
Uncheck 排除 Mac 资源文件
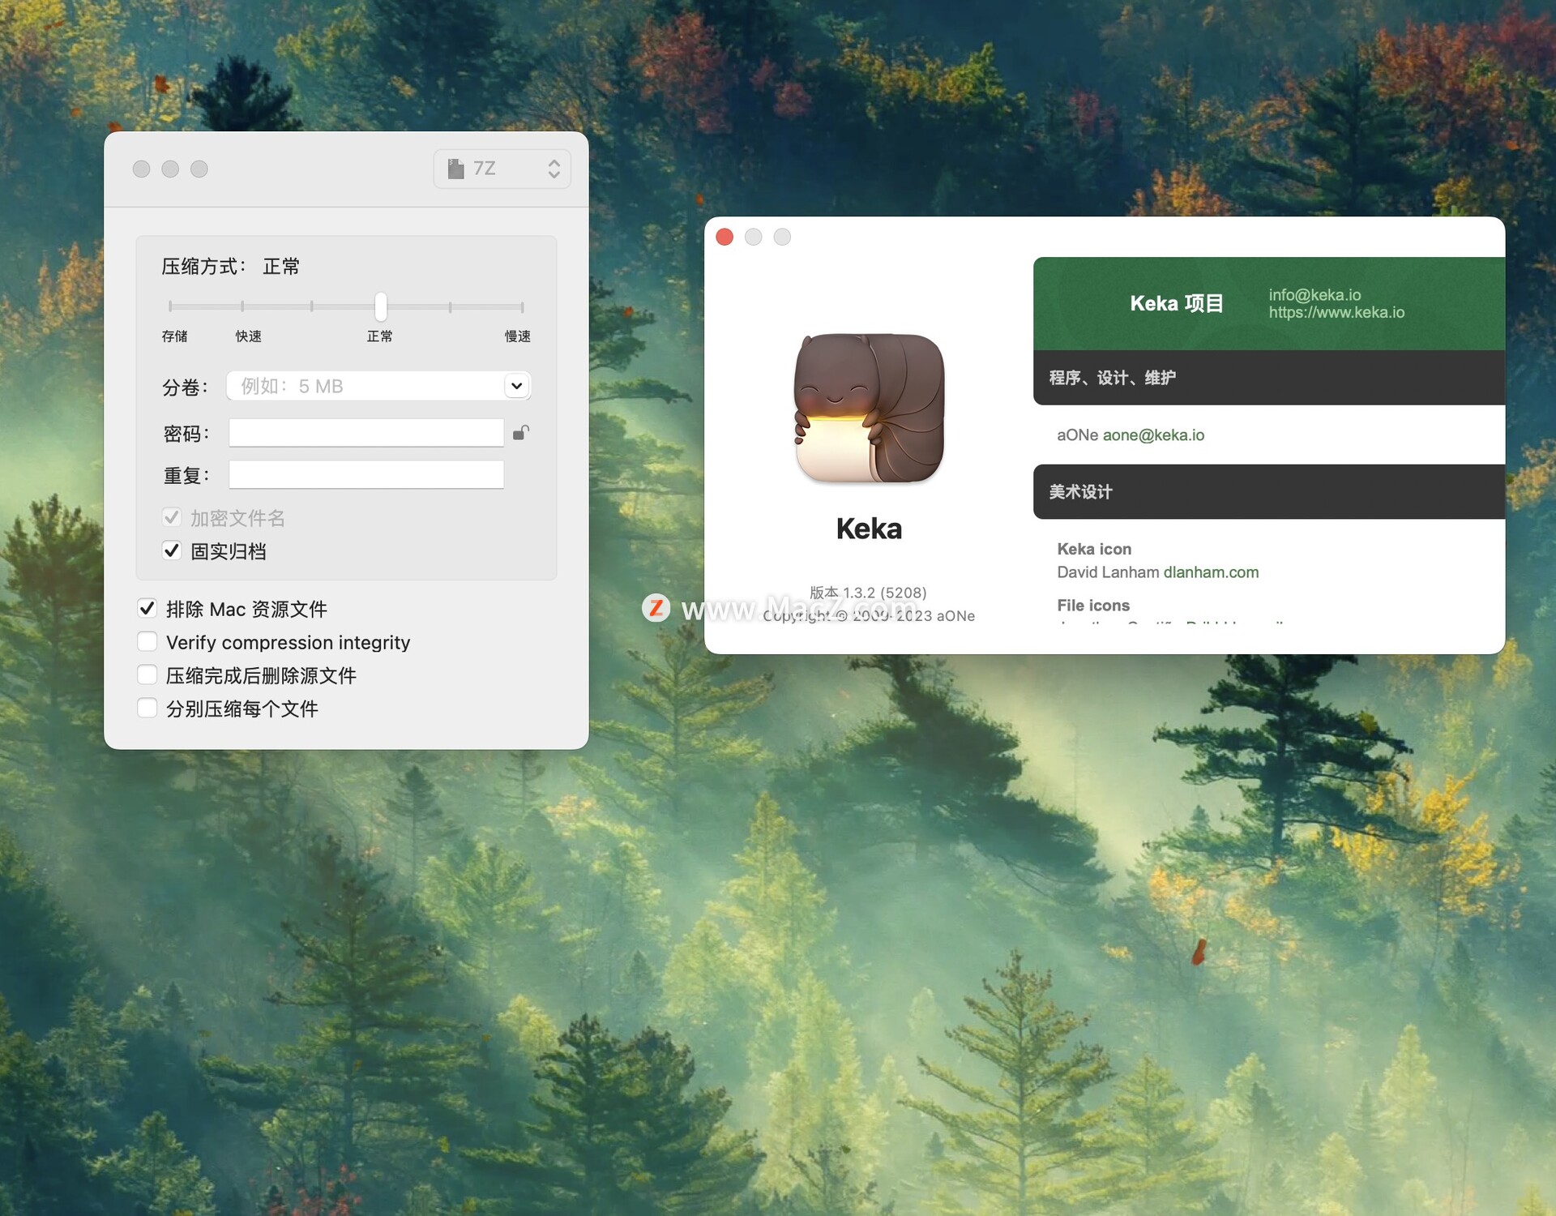147,607
